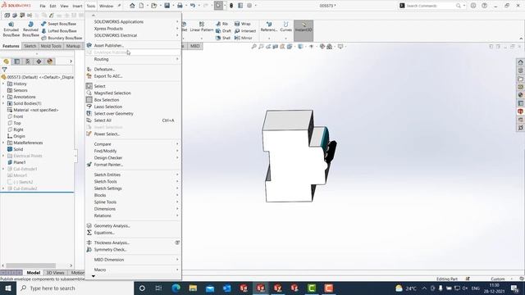Click the Shell feature tool
This screenshot has height=295, width=525.
coord(223,38)
